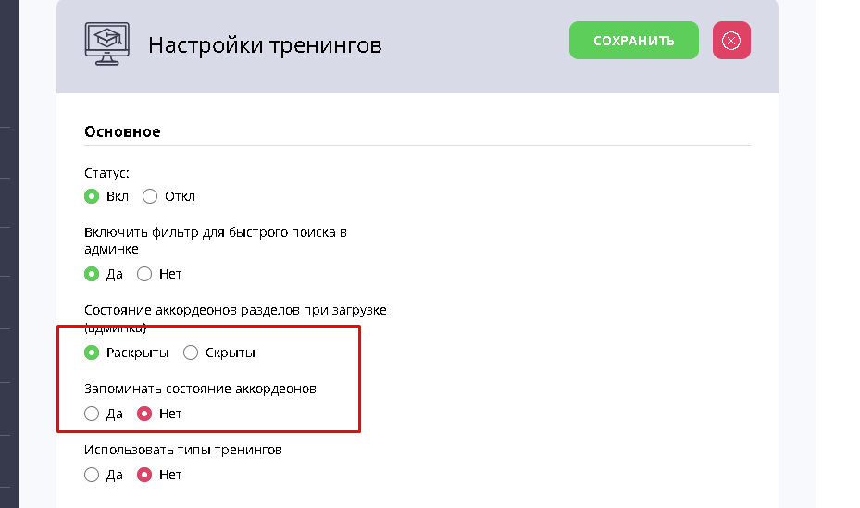Select the Скрыты accordion state option
The image size is (860, 508).
(x=191, y=353)
